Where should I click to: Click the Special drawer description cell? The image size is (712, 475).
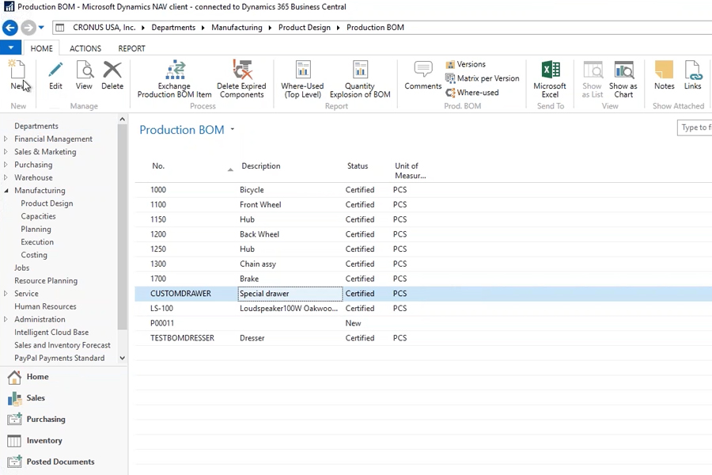click(290, 294)
